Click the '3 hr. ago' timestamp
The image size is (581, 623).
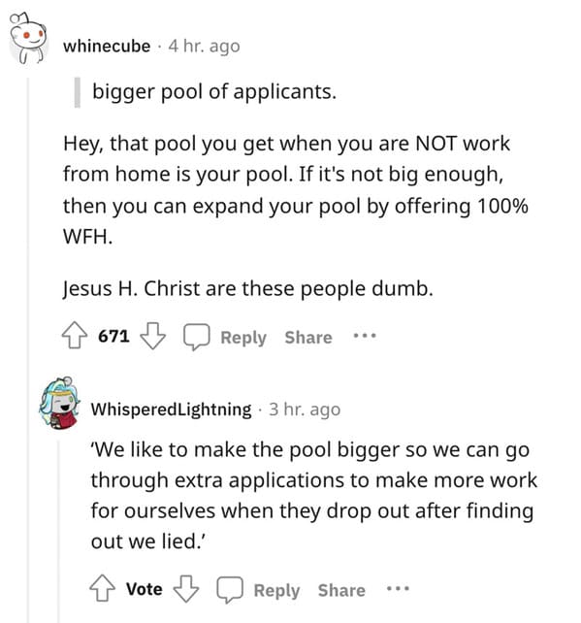pyautogui.click(x=305, y=410)
